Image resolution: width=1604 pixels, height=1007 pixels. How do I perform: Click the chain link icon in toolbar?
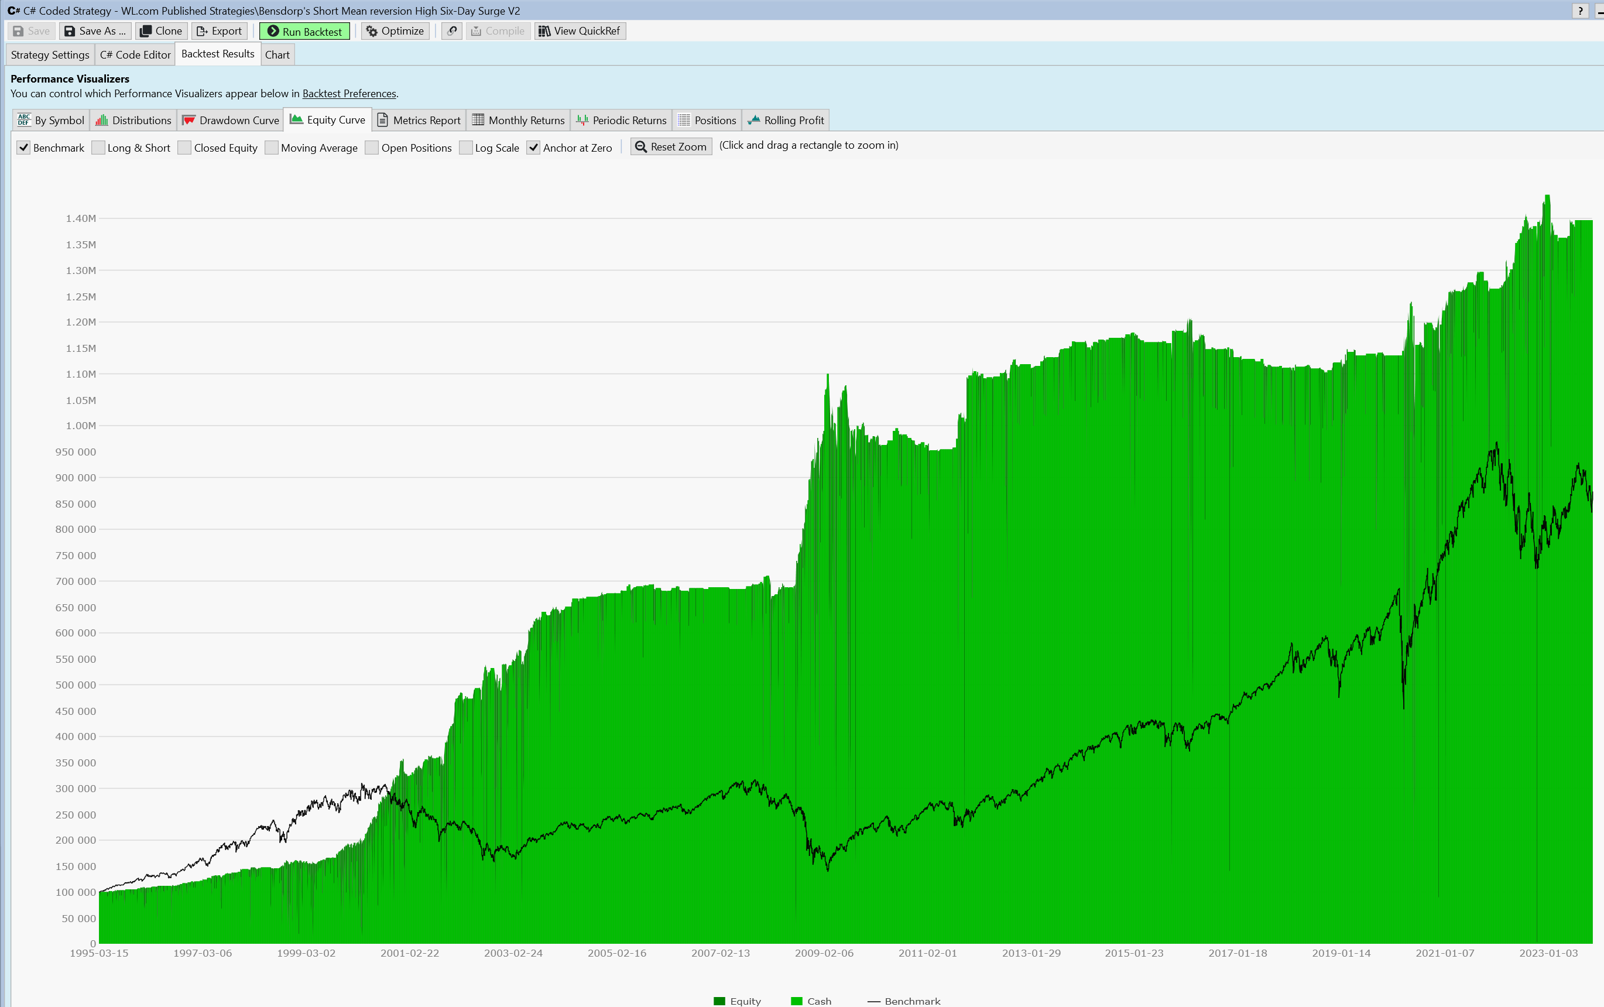coord(452,31)
